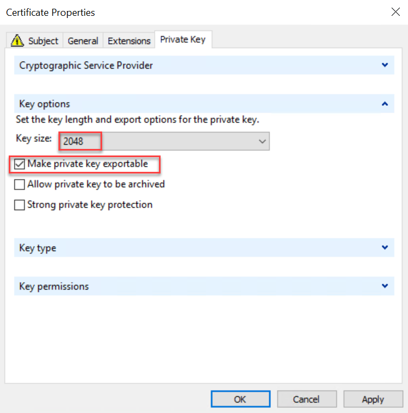Expand the Cryptographic Service Provider section

pos(385,65)
